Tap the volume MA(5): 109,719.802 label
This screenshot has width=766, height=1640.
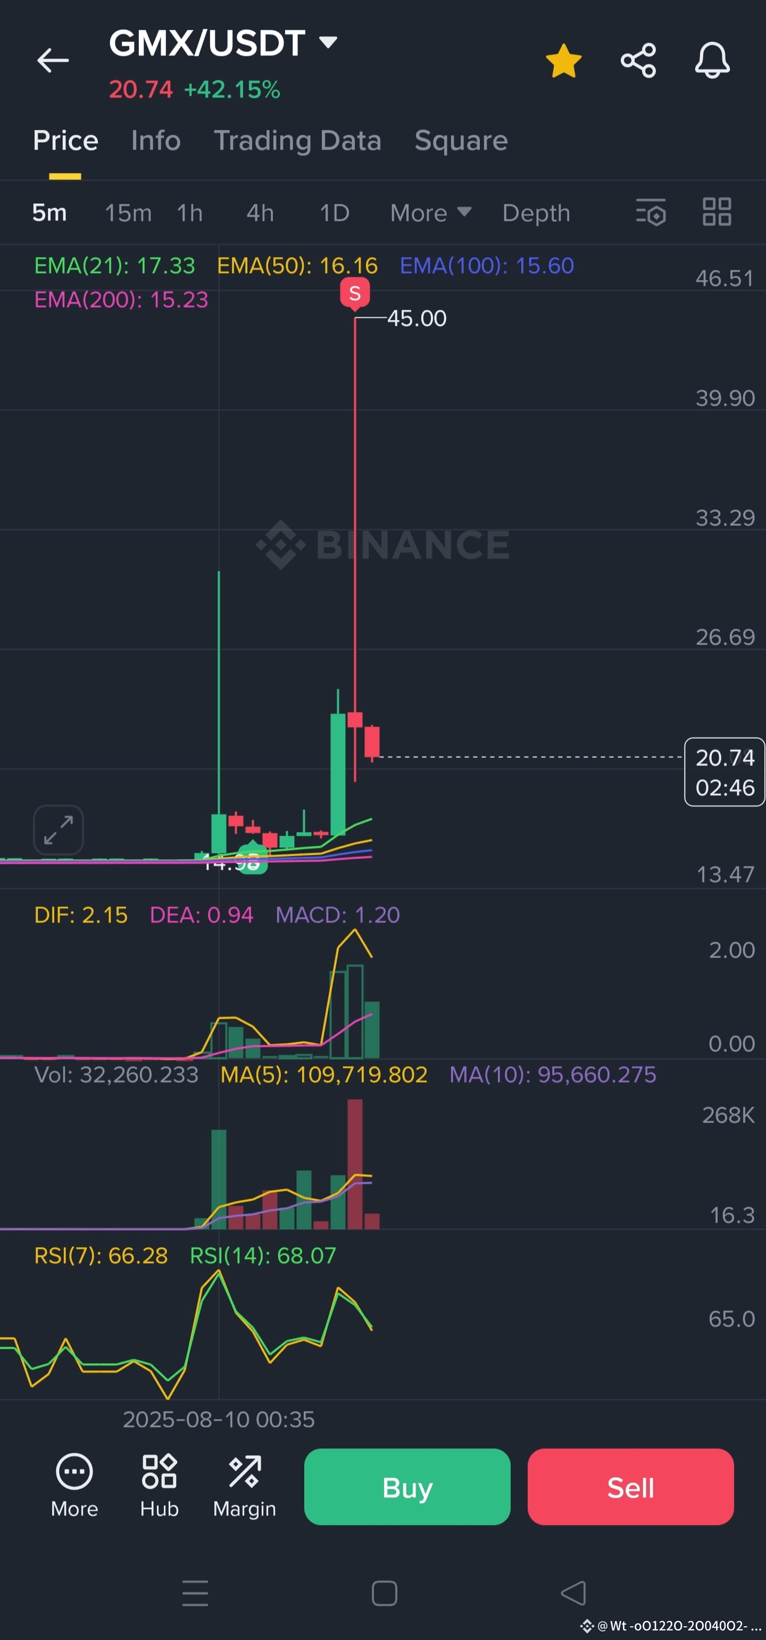(324, 1075)
